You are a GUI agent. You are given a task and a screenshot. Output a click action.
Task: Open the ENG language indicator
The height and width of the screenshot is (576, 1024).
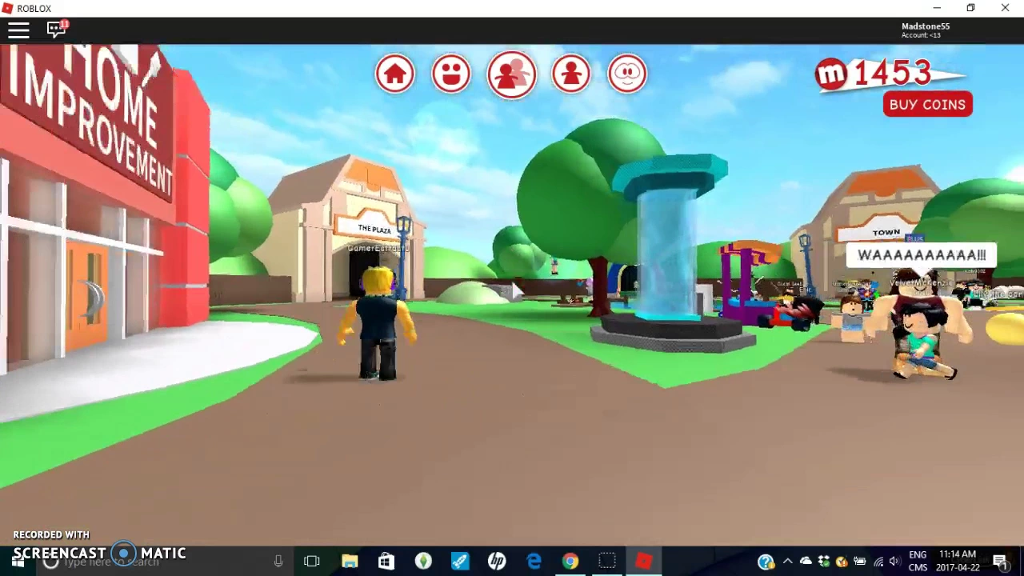pos(918,555)
